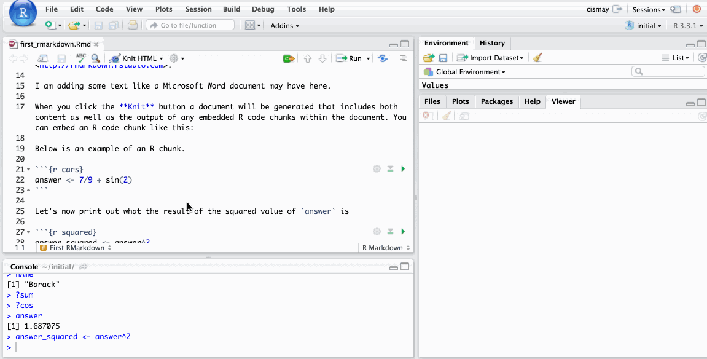Open the Debug menu
Viewport: 707px width, 359px height.
(x=263, y=9)
